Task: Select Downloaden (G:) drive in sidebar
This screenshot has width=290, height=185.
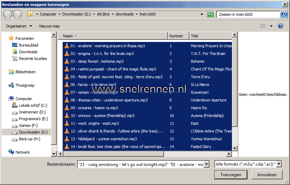Action: [33, 132]
